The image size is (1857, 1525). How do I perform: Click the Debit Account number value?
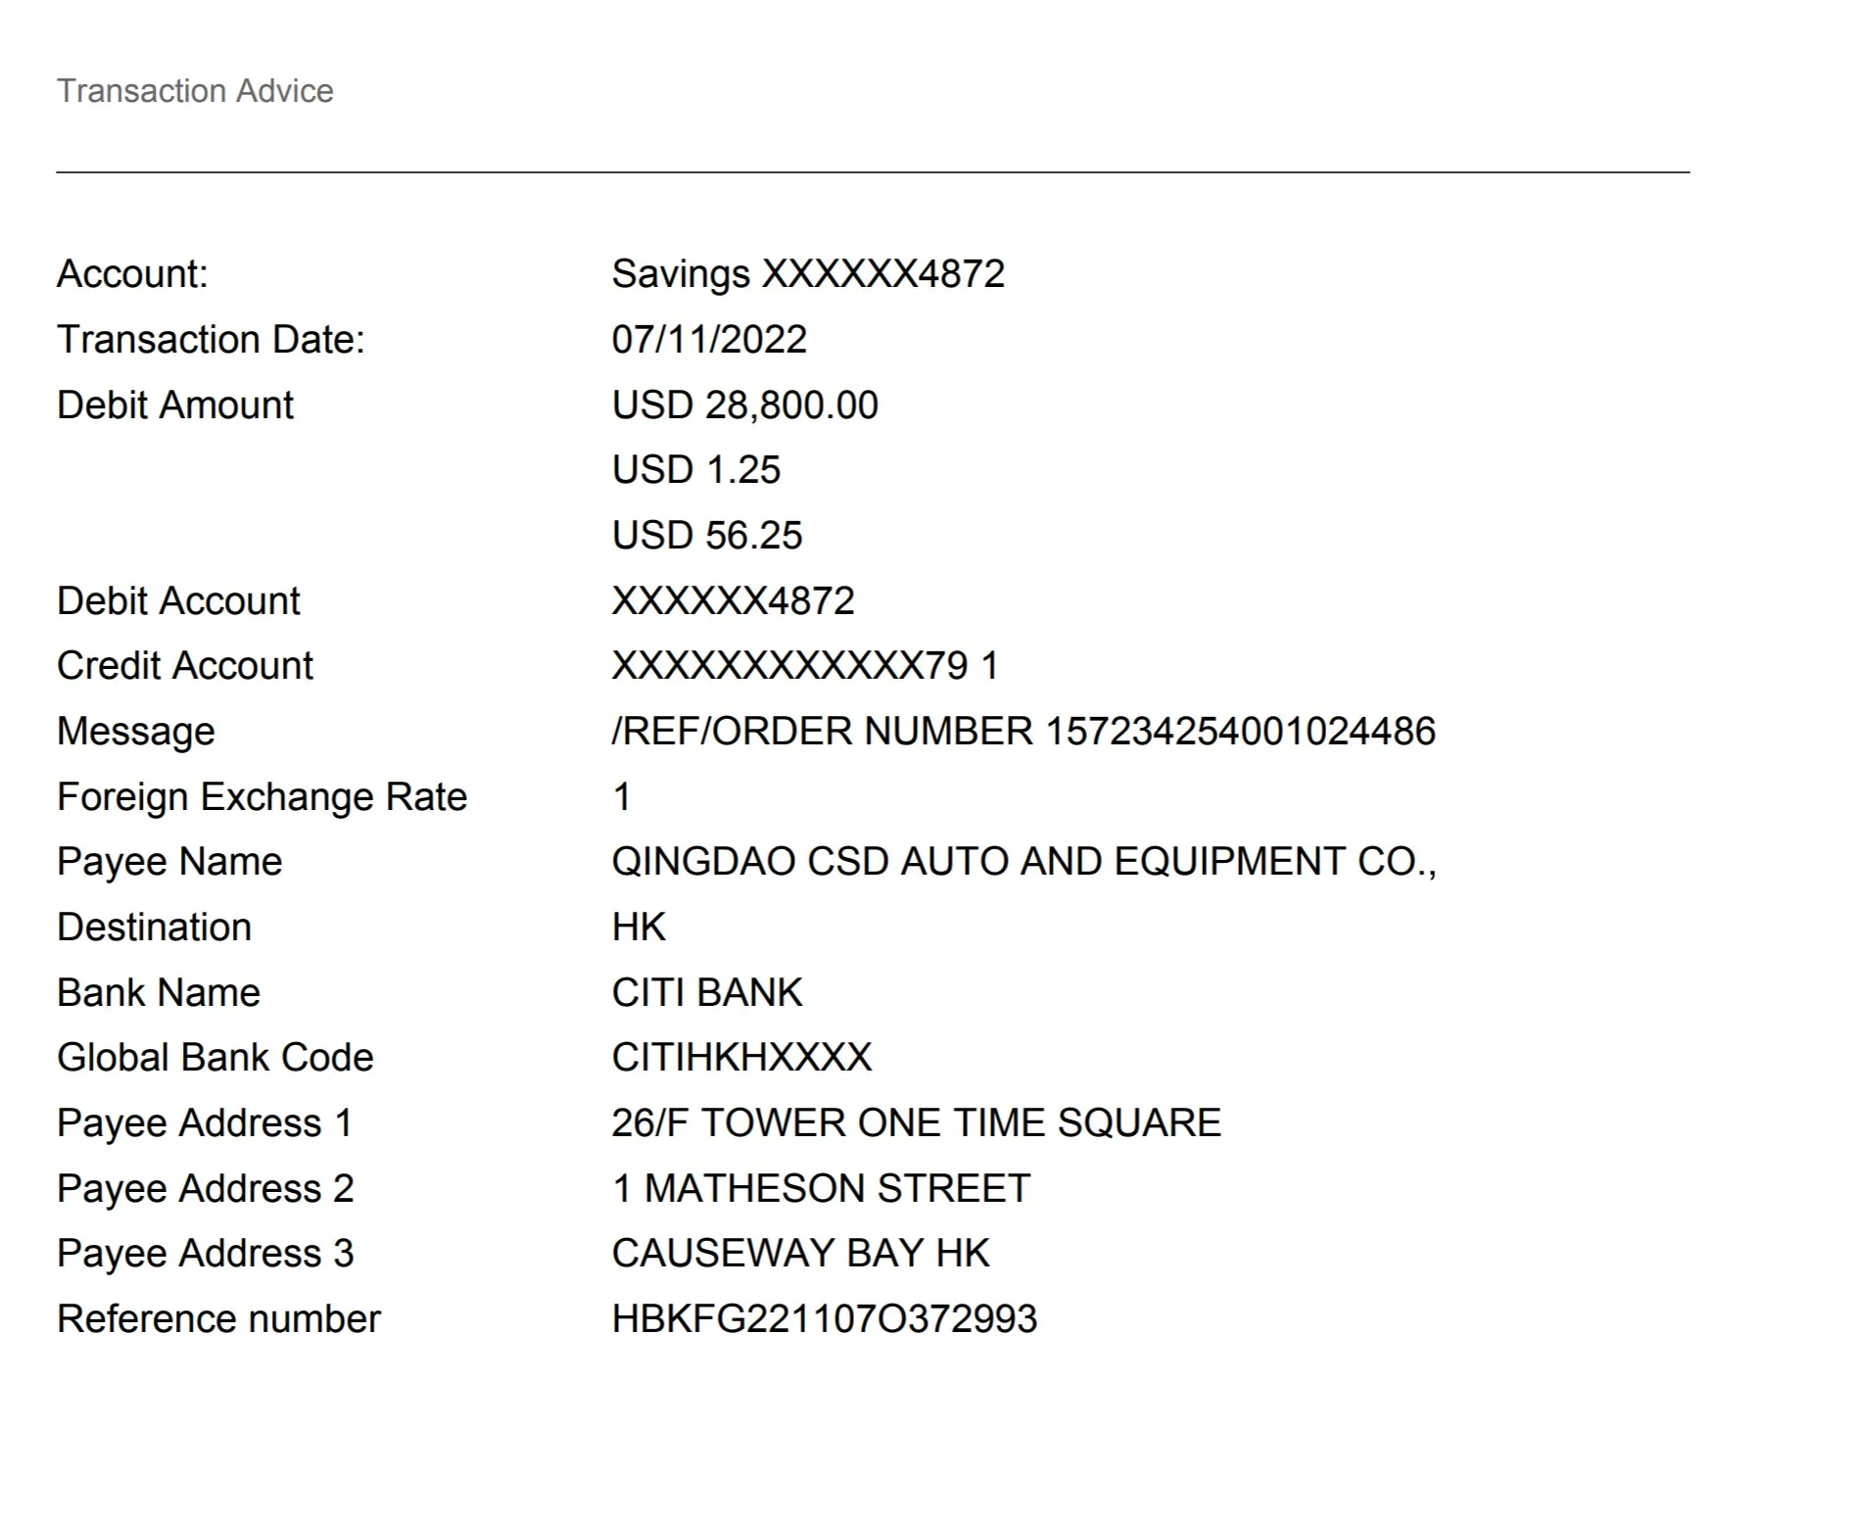click(x=732, y=601)
